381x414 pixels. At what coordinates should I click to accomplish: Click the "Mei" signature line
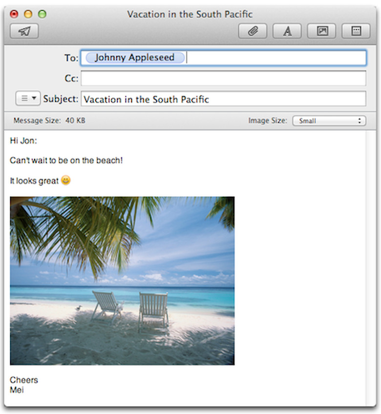pyautogui.click(x=17, y=390)
